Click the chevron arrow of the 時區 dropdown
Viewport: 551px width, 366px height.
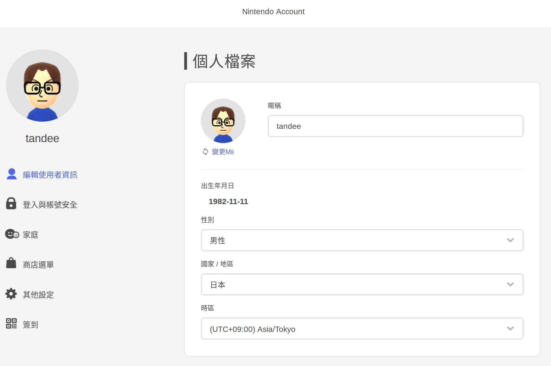coord(510,329)
